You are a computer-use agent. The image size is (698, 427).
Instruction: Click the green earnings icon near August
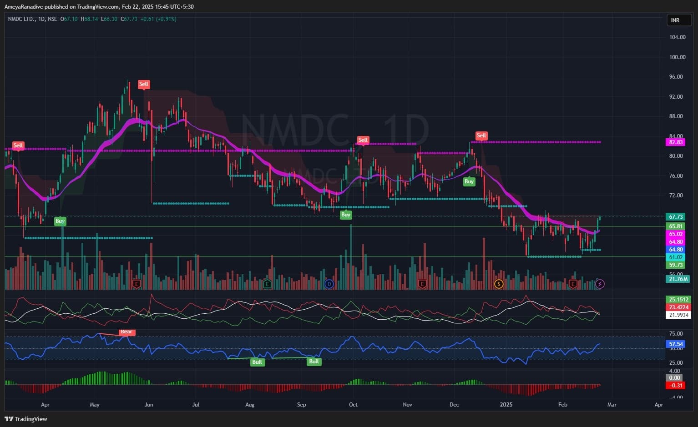point(268,284)
